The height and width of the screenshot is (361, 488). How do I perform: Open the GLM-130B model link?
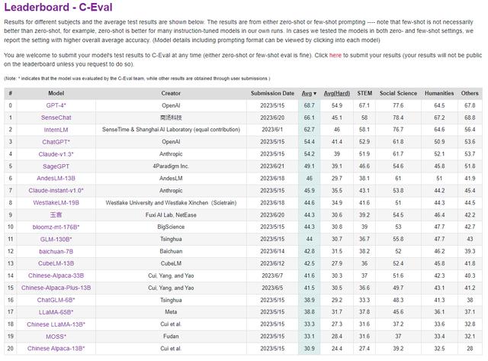click(x=56, y=239)
